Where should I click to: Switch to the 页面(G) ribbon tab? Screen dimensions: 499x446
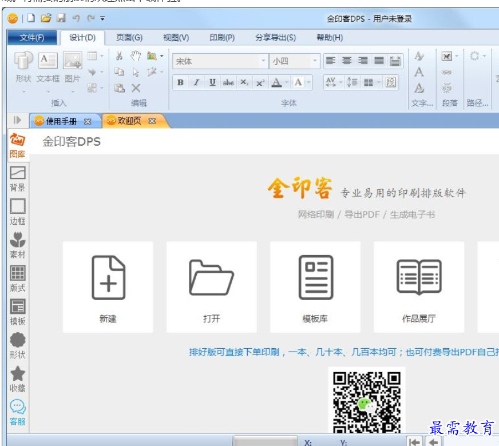[x=129, y=38]
